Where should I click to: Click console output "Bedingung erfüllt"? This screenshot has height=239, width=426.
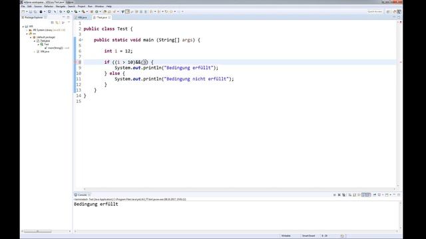pos(96,204)
